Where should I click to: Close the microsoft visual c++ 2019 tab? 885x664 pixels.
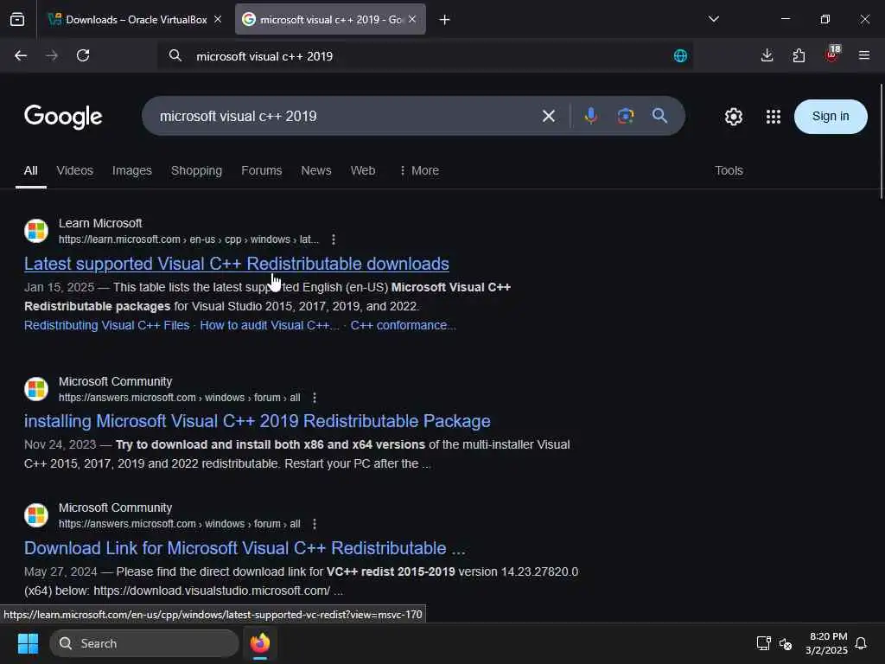coord(412,19)
